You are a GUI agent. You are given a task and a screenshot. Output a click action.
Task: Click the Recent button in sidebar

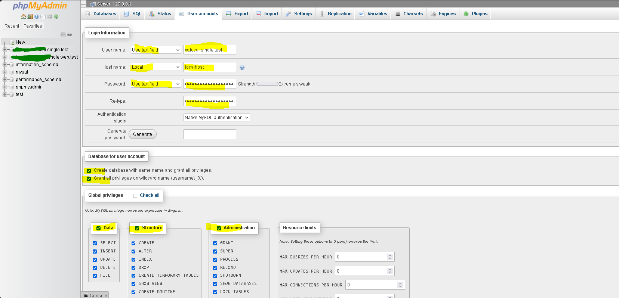12,26
